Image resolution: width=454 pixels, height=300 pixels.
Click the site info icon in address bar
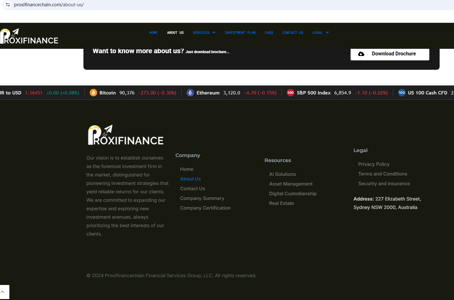tap(8, 5)
